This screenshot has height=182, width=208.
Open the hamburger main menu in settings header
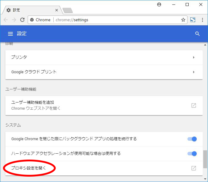pyautogui.click(x=10, y=34)
